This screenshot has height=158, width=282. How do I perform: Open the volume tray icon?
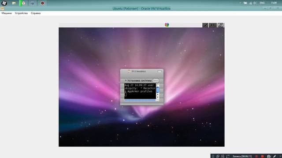pyautogui.click(x=255, y=3)
